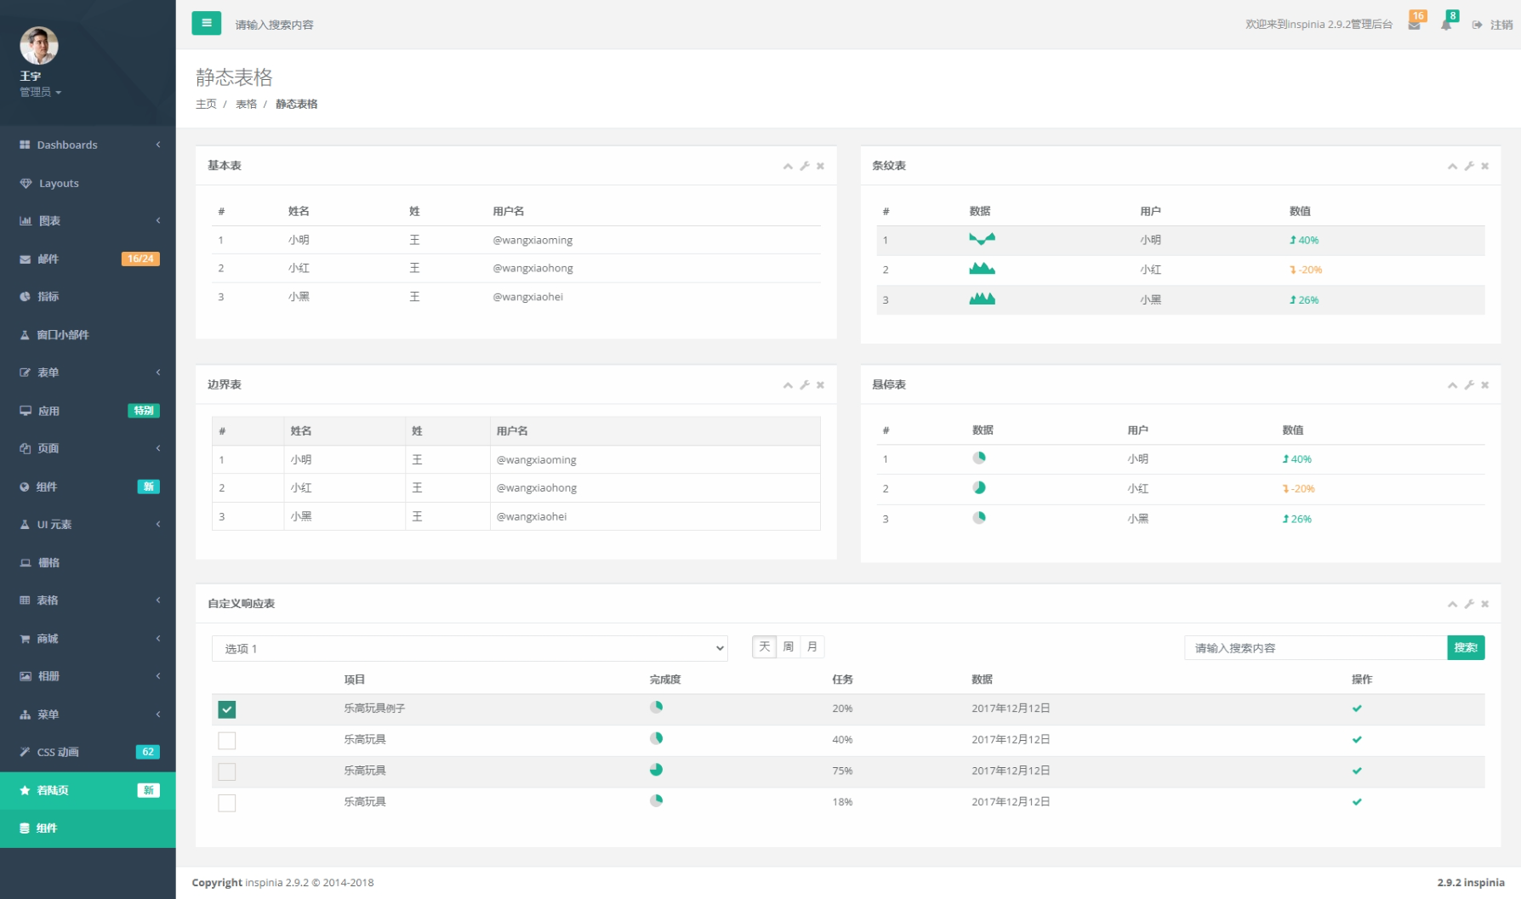Click the 20% completion pie indicator
1521x899 pixels.
[x=656, y=708]
